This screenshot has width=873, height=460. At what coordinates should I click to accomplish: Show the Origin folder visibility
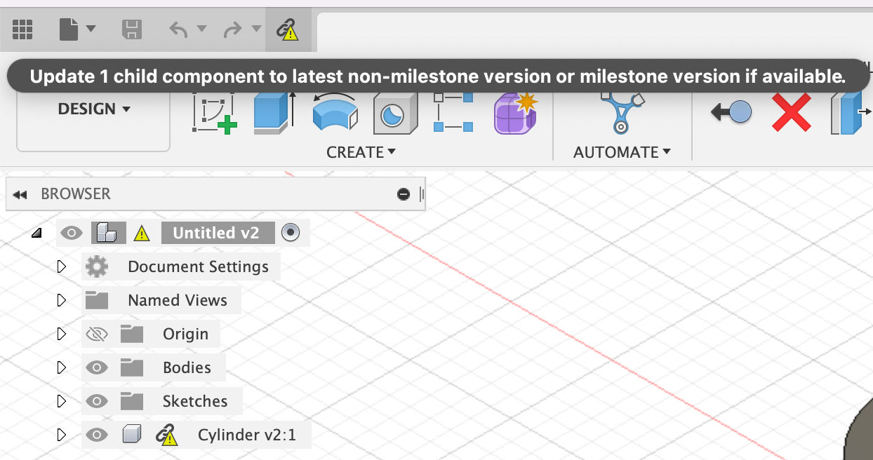pyautogui.click(x=97, y=333)
